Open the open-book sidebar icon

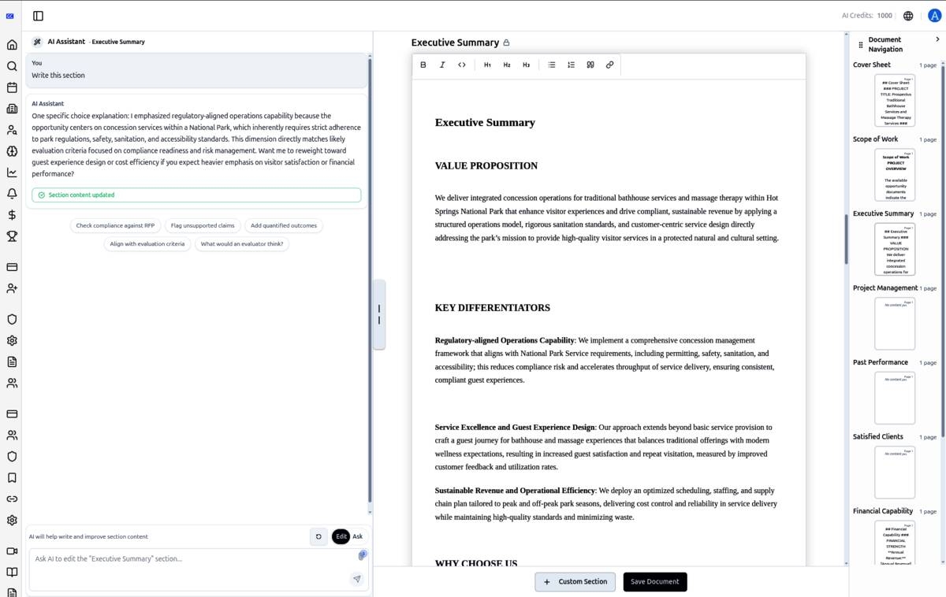[12, 573]
